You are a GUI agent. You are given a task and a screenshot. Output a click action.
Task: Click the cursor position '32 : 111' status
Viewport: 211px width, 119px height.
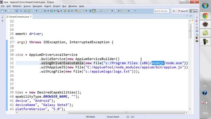[130, 117]
